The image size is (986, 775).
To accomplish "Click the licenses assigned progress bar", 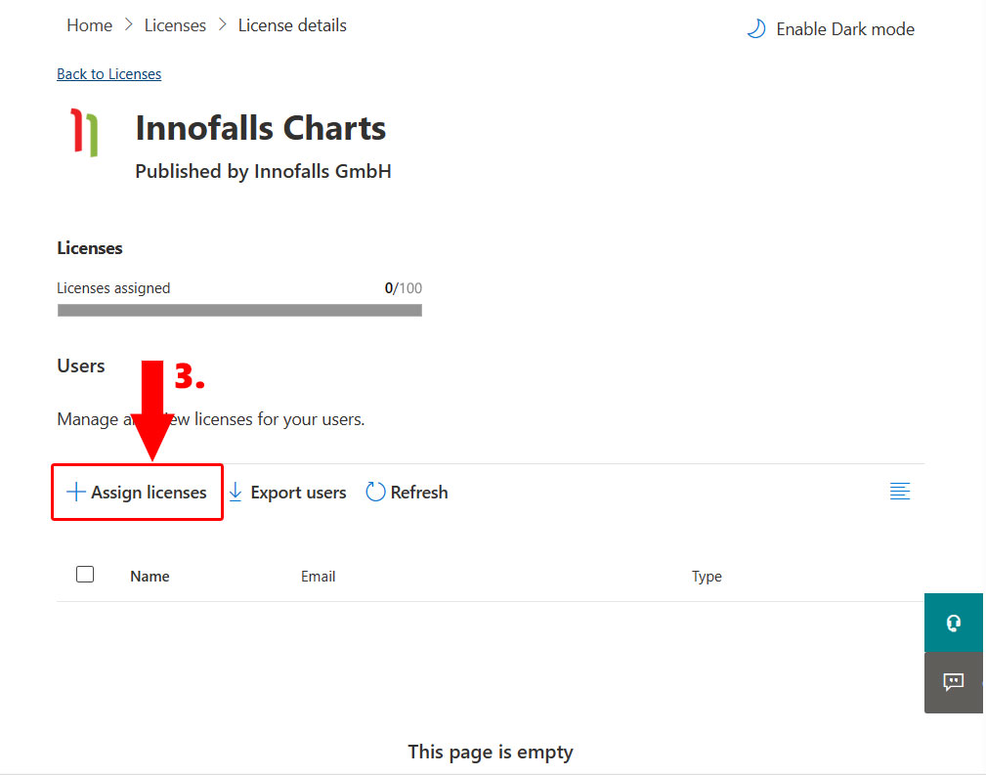I will [x=239, y=310].
